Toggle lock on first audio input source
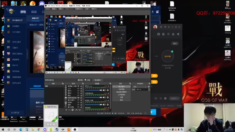This screenshot has height=132, width=235. point(81,86)
